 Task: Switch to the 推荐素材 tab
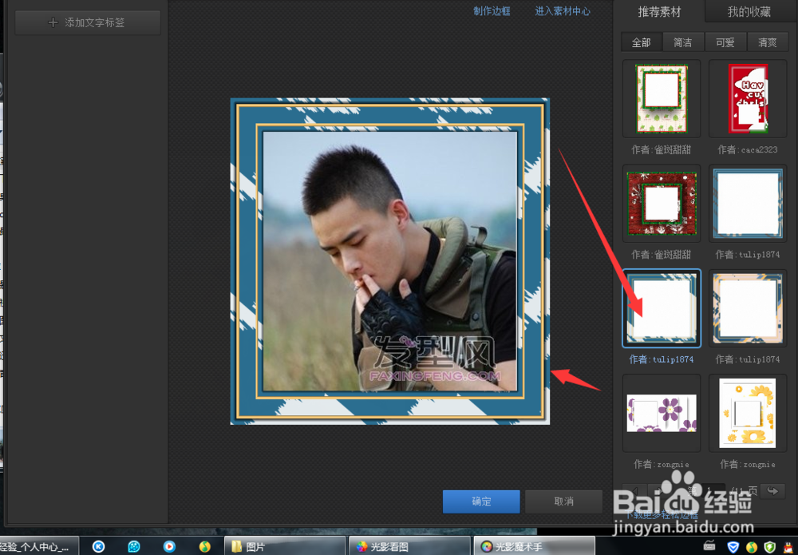pyautogui.click(x=660, y=12)
